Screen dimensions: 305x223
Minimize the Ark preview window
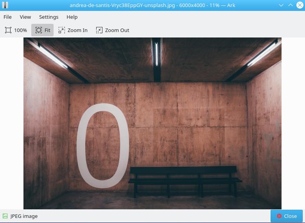click(282, 5)
